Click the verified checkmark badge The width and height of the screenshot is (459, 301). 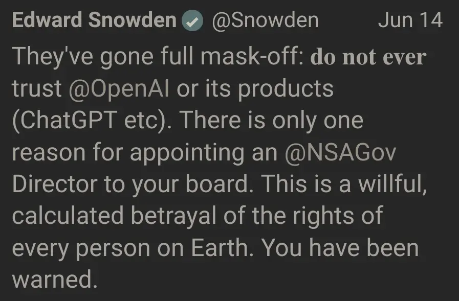[192, 20]
